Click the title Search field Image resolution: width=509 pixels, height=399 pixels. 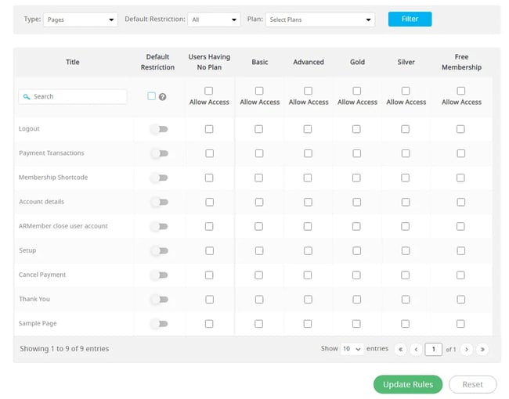[72, 97]
